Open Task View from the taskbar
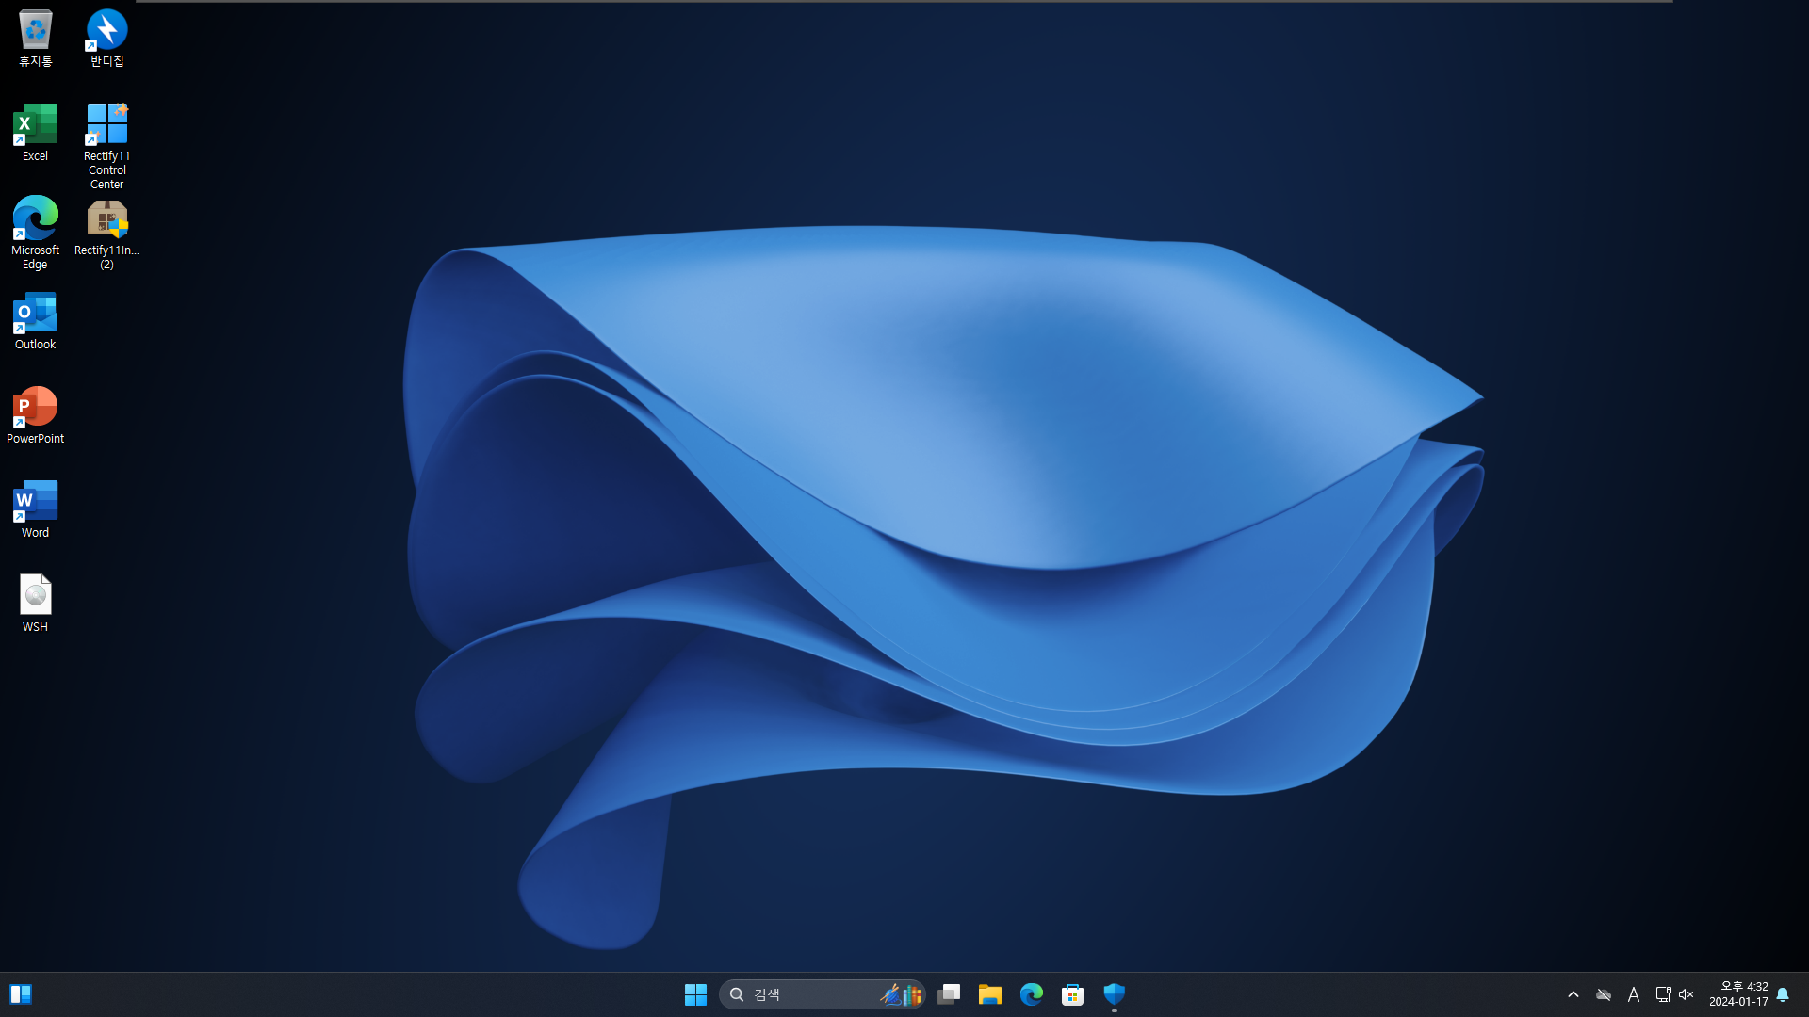 pos(949,994)
